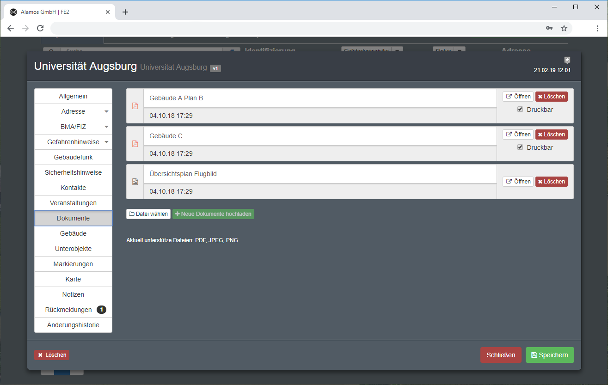Delete the Übersichtsplan Flugbild document
Image resolution: width=608 pixels, height=385 pixels.
(552, 182)
